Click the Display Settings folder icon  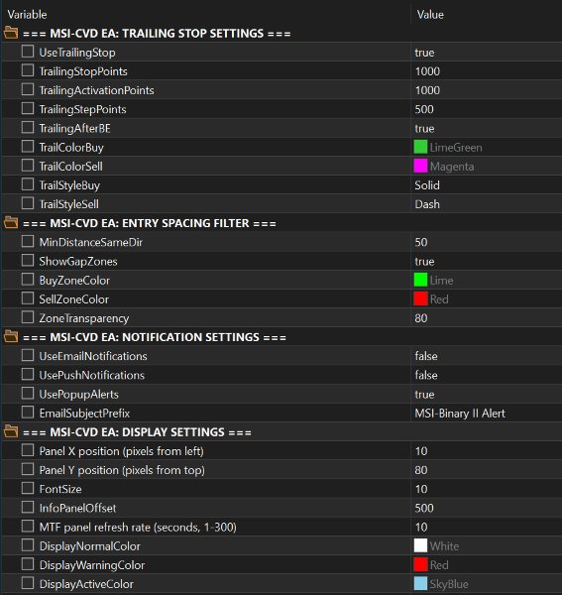coord(11,431)
